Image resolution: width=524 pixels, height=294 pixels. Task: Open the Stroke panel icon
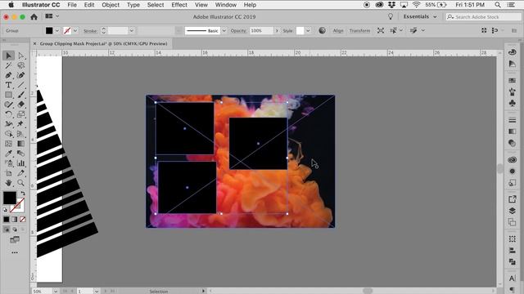(x=512, y=120)
